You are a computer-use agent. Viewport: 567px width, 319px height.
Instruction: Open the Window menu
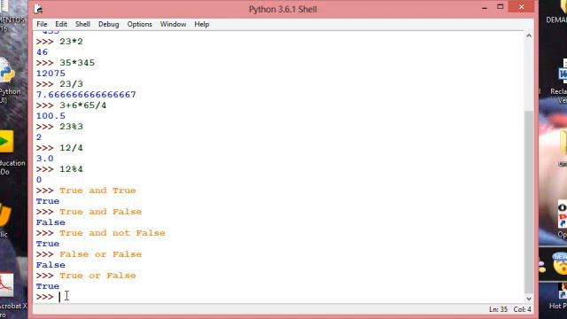173,24
